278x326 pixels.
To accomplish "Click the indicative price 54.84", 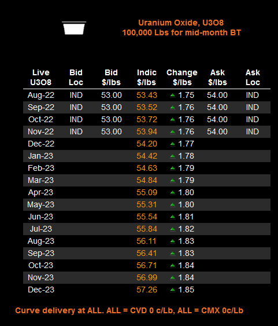I will pos(147,180).
